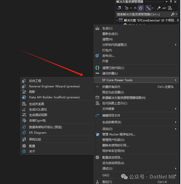
Task: Click the debug view (生成调试视图) icon
Action: (24, 115)
